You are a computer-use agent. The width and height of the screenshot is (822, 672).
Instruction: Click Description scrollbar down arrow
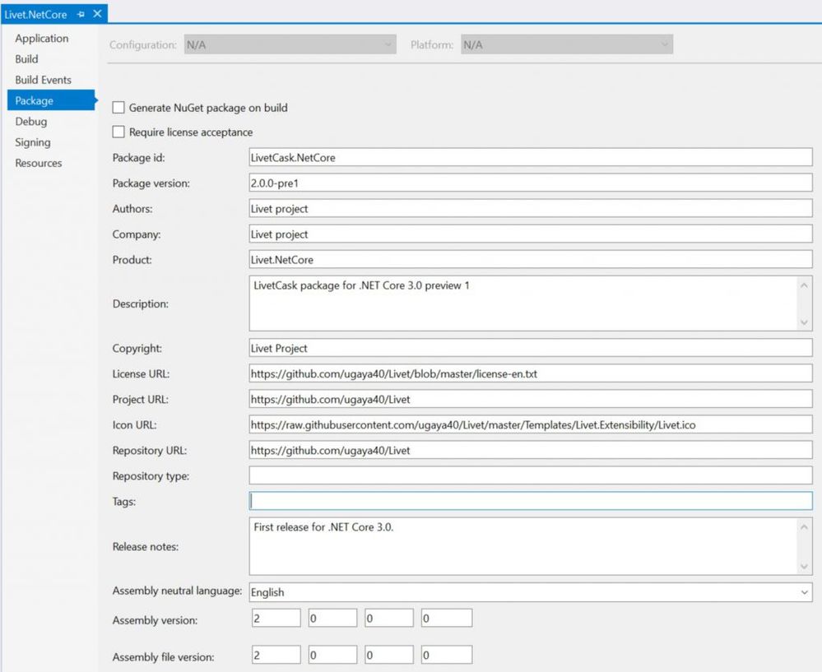point(804,322)
